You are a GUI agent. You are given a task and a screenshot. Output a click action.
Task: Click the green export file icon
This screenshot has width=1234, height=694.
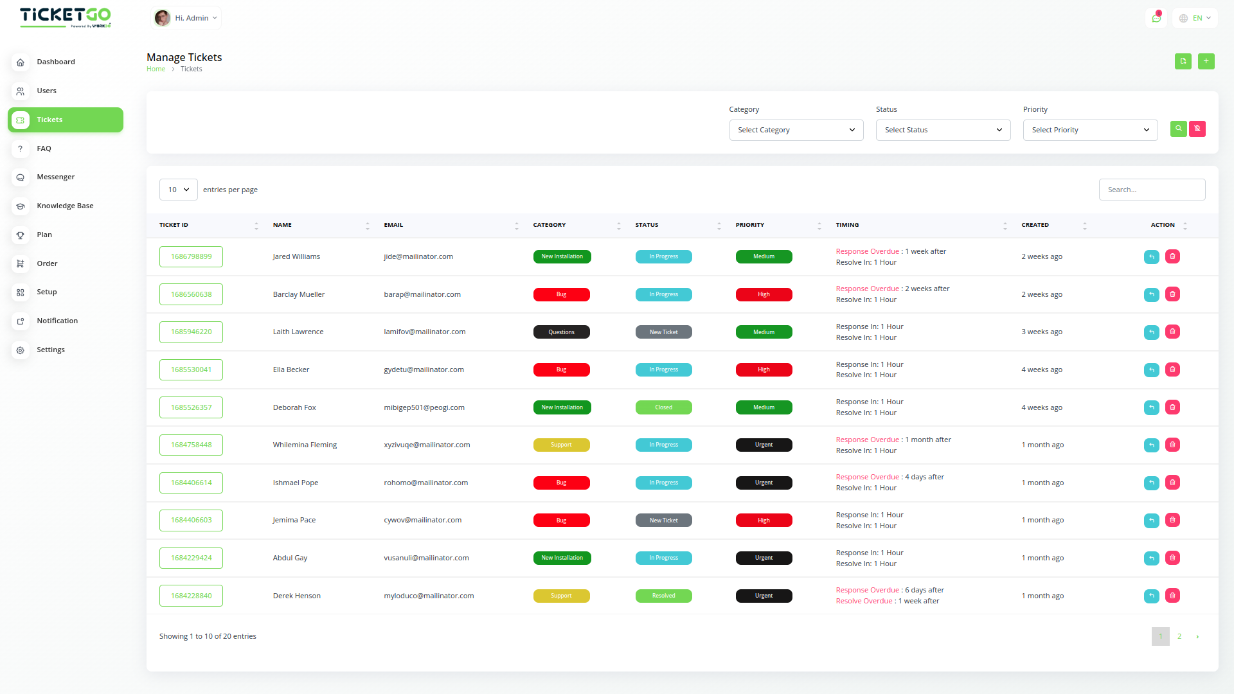point(1183,61)
